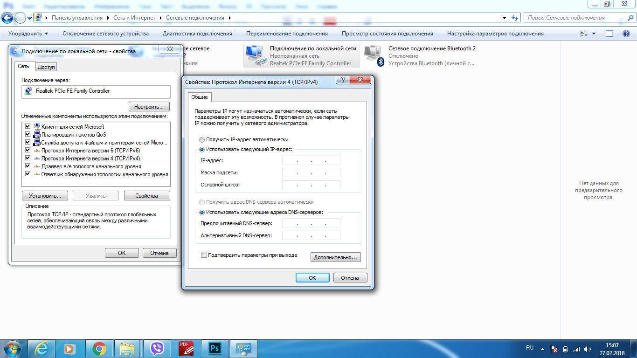Open the recent pages dropdown beside forward arrow

(x=30, y=18)
